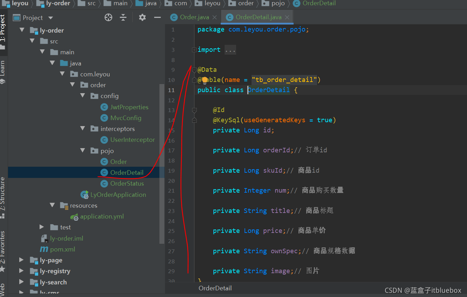Click the package com.leyou.order.pojo statement
467x297 pixels.
pos(253,29)
